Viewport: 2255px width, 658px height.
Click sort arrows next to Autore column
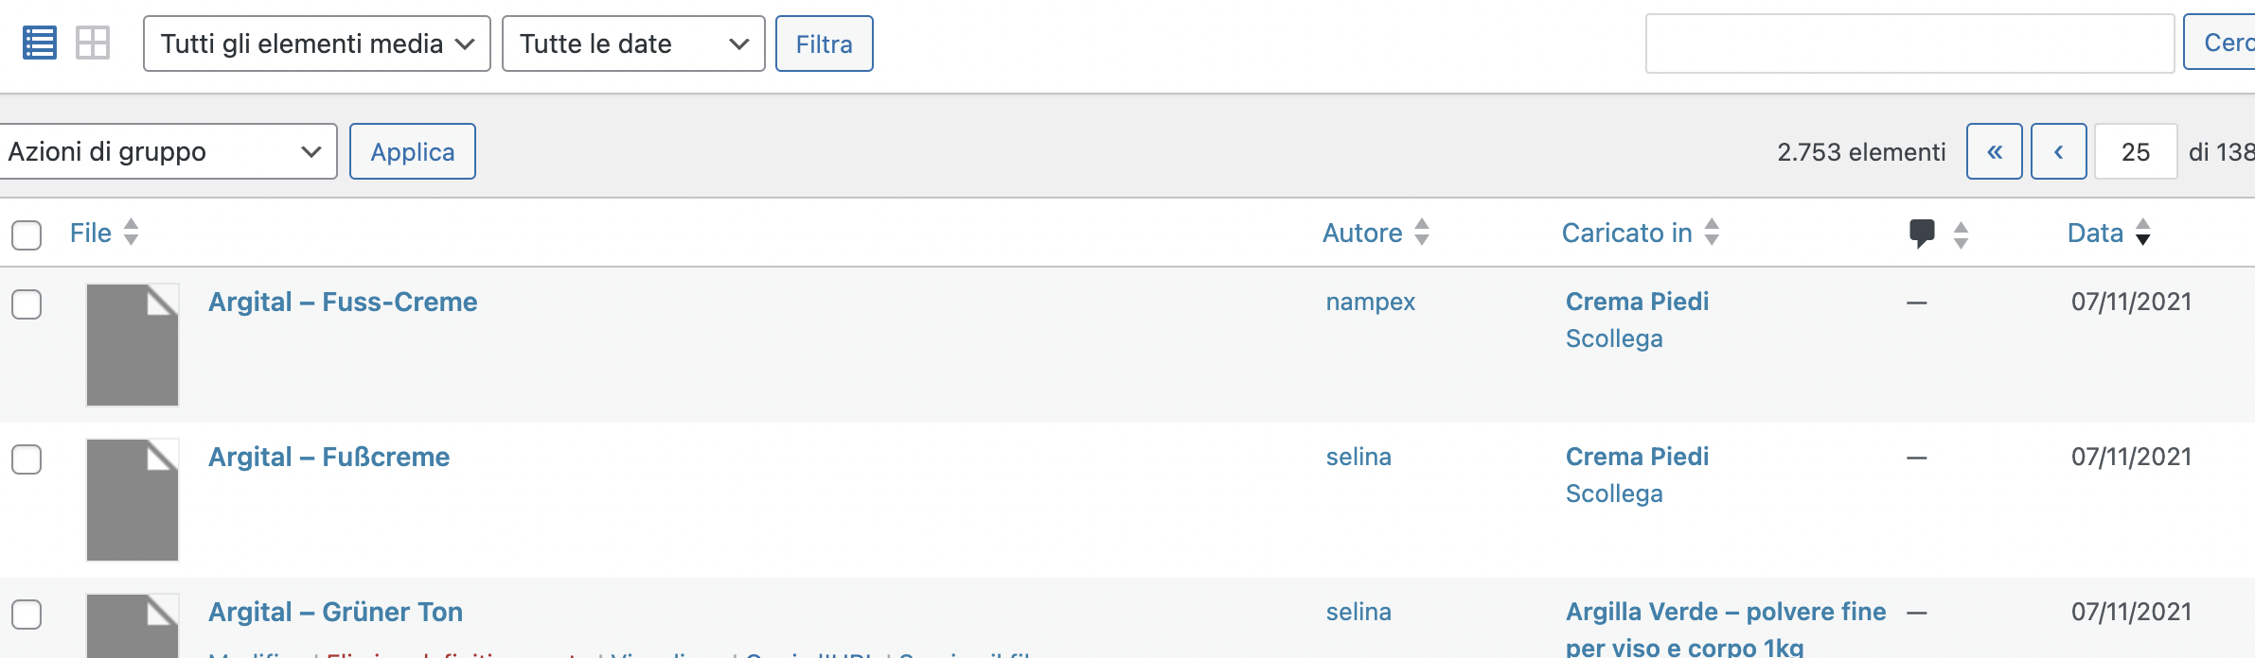(x=1422, y=233)
